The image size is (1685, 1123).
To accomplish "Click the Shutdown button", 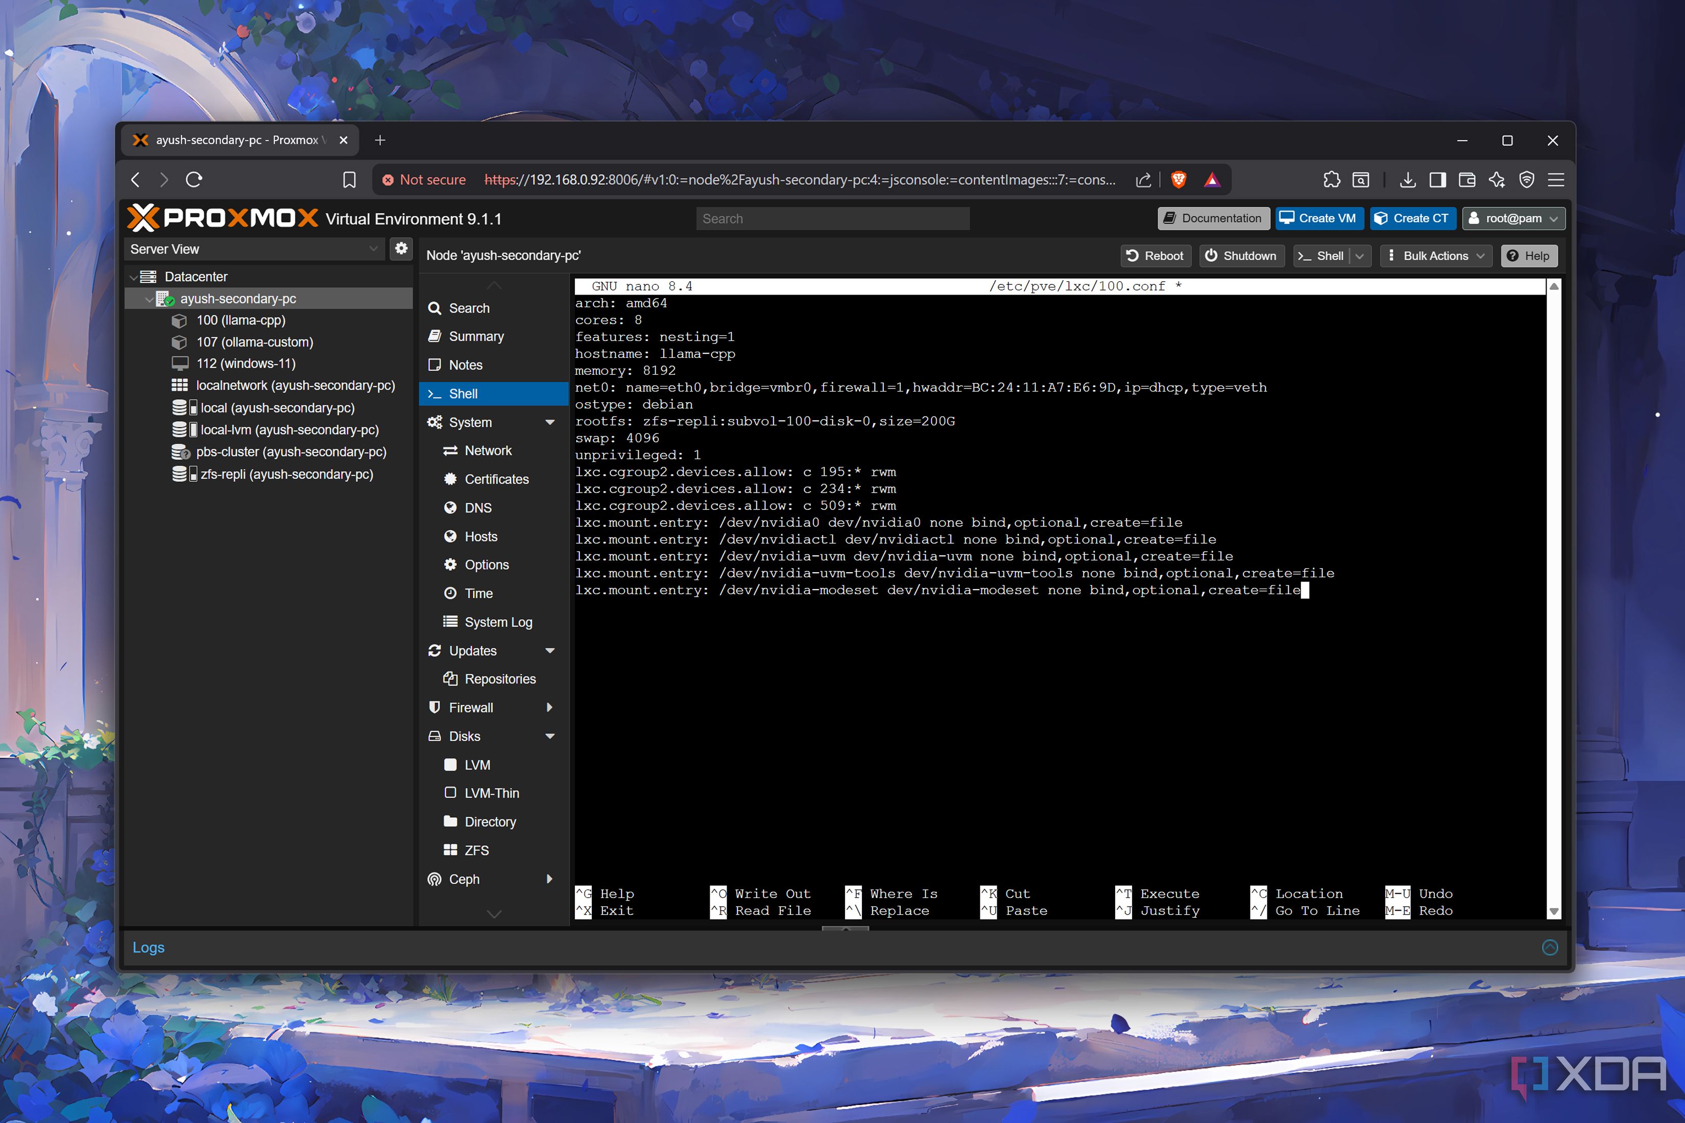I will pos(1242,256).
